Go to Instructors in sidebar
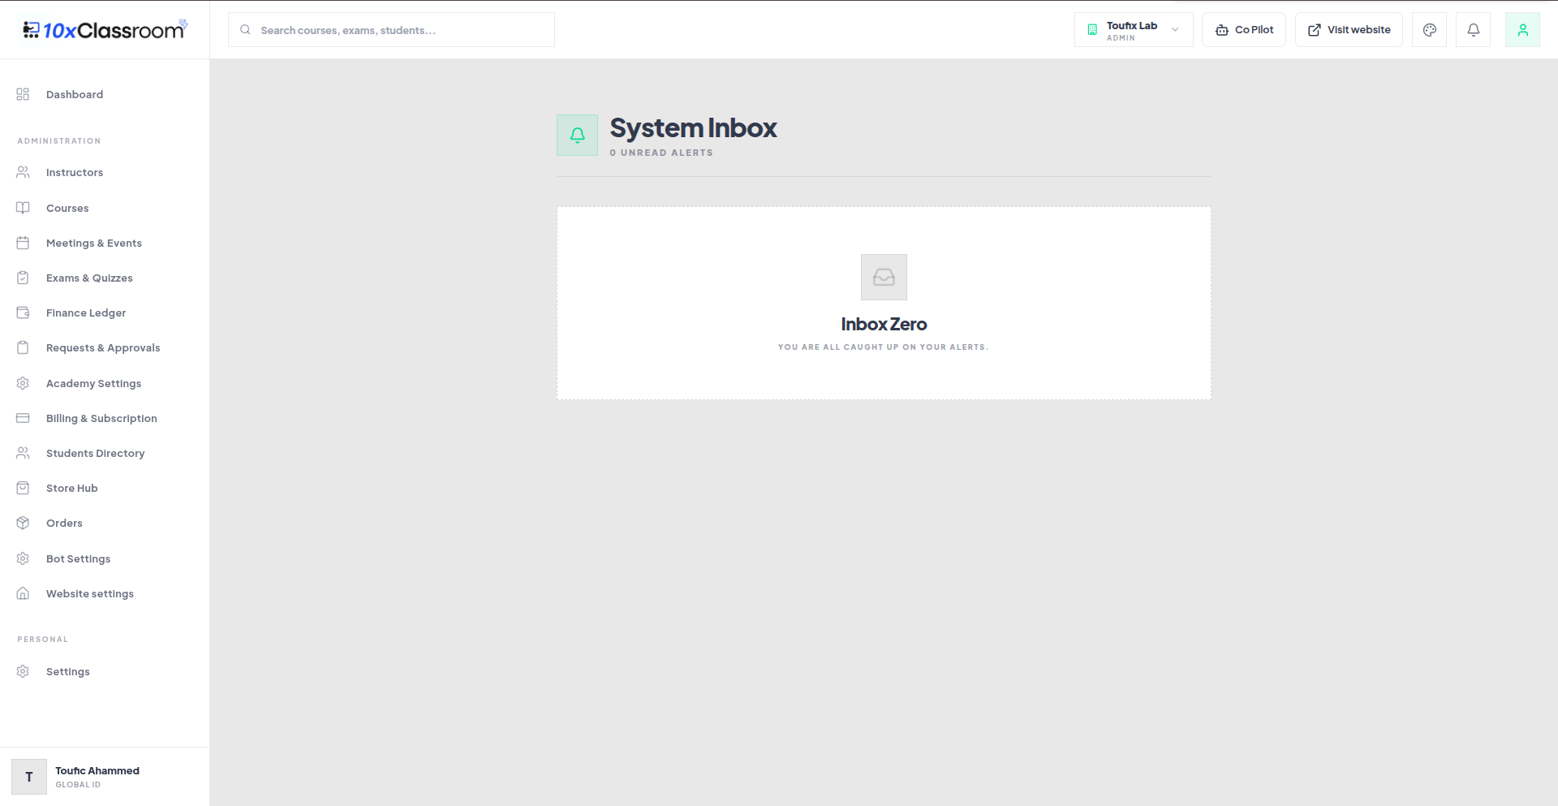The height and width of the screenshot is (806, 1558). coord(105,172)
